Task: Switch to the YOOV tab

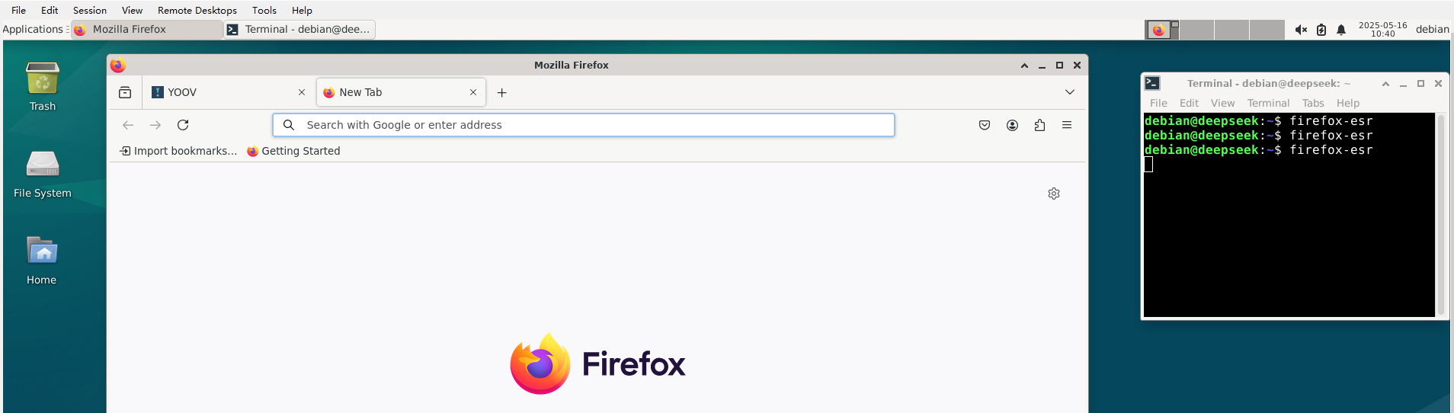Action: [228, 92]
